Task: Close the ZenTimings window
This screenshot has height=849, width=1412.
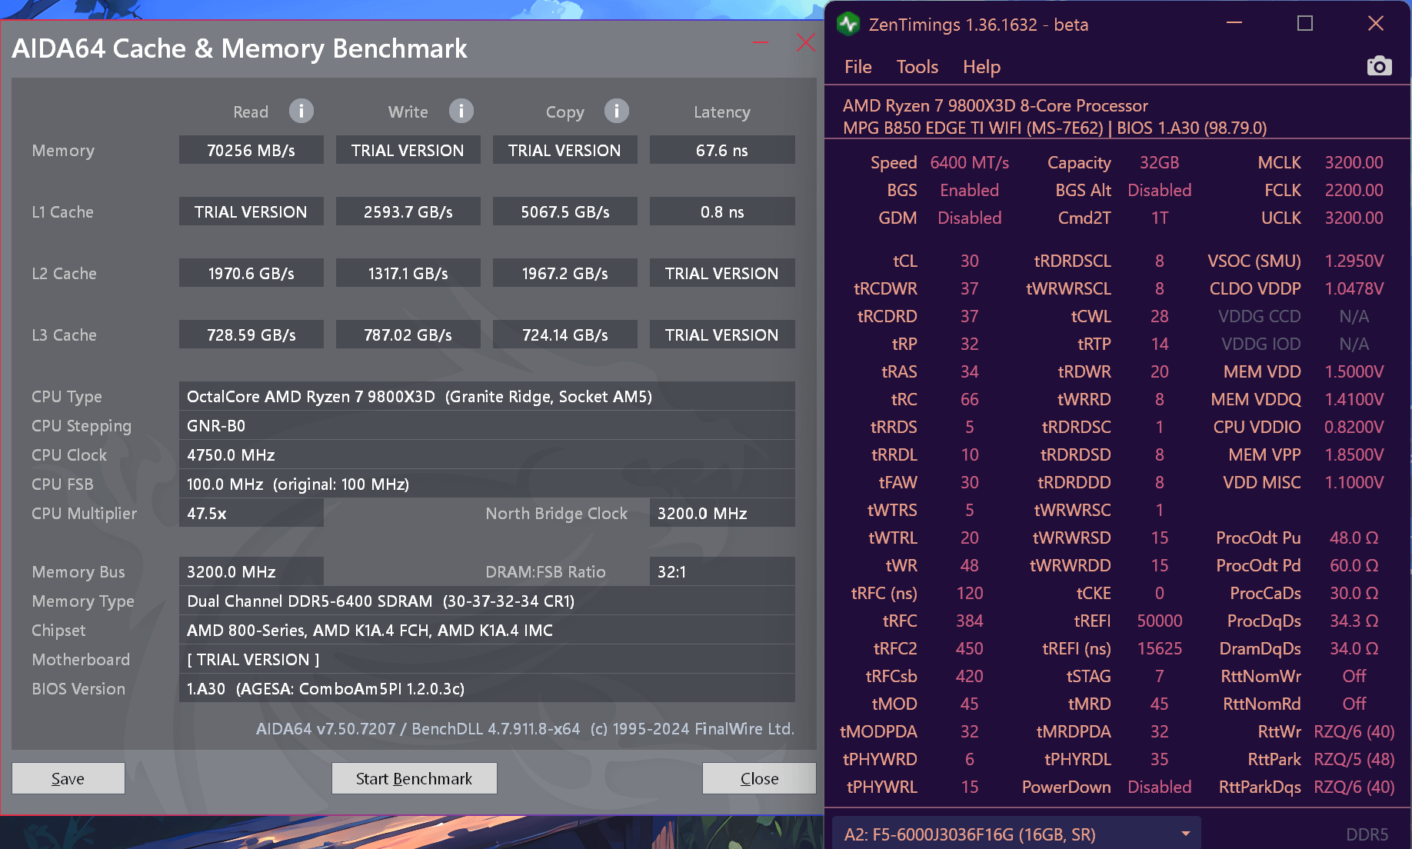Action: click(1376, 23)
